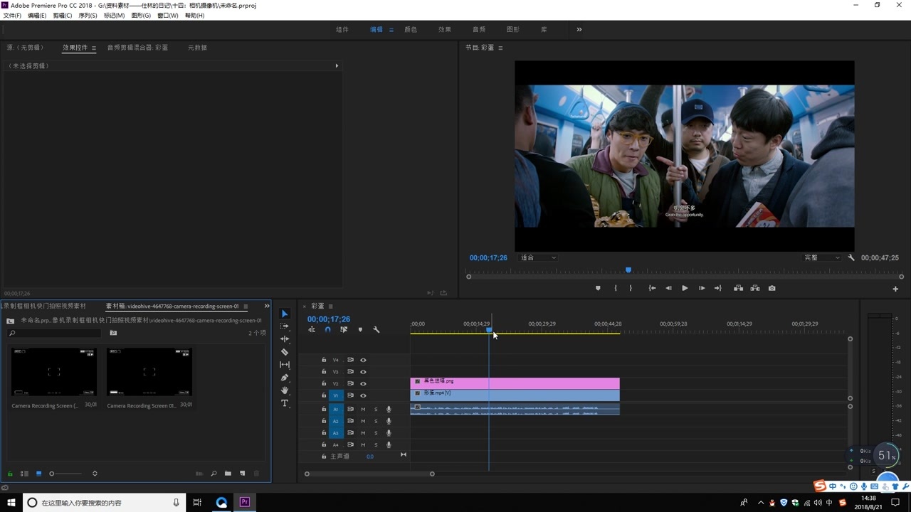This screenshot has width=911, height=512.
Task: Toggle Snap magnet in timeline
Action: 327,329
